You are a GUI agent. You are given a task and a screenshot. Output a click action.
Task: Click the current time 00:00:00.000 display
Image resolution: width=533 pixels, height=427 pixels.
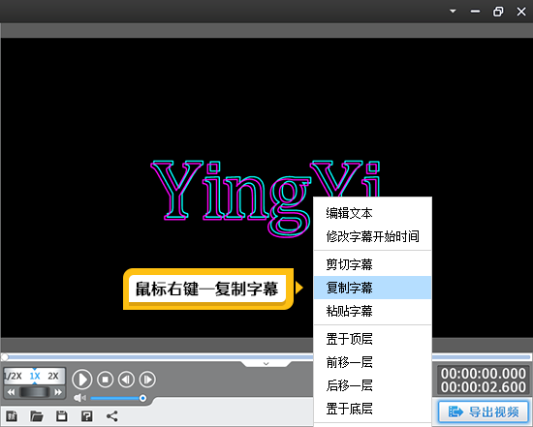click(483, 374)
